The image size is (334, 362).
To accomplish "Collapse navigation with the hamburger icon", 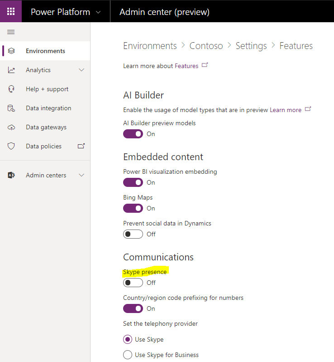I will pos(11,32).
